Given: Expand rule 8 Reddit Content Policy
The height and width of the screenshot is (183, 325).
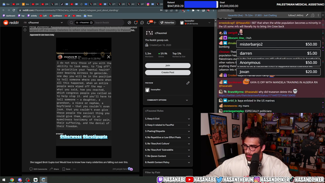Looking at the screenshot, I should [168, 163].
